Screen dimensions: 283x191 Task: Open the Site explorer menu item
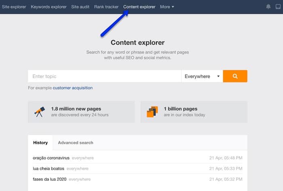point(14,7)
